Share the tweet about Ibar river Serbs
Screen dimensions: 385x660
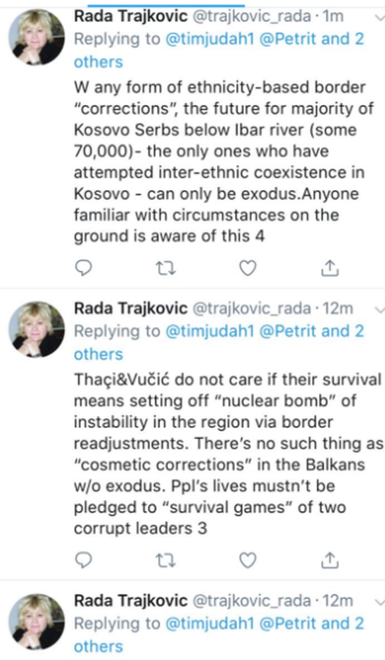(x=330, y=268)
